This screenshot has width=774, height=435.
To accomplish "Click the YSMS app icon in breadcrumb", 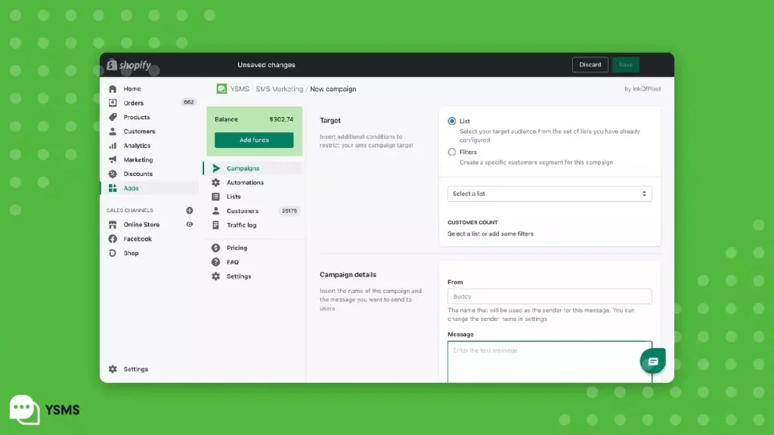I will pos(221,89).
